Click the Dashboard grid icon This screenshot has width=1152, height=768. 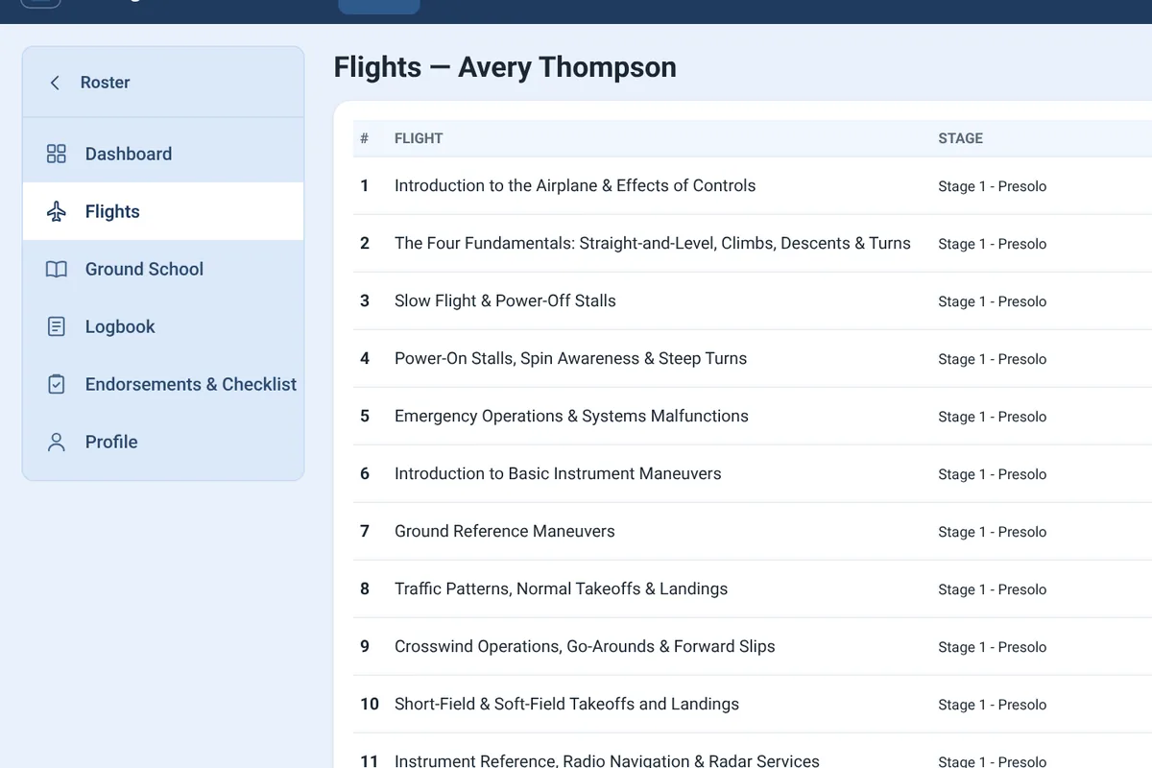(x=57, y=154)
